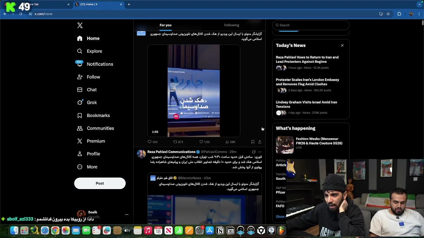
Task: Open more options on PahlaviComms post
Action: point(260,152)
